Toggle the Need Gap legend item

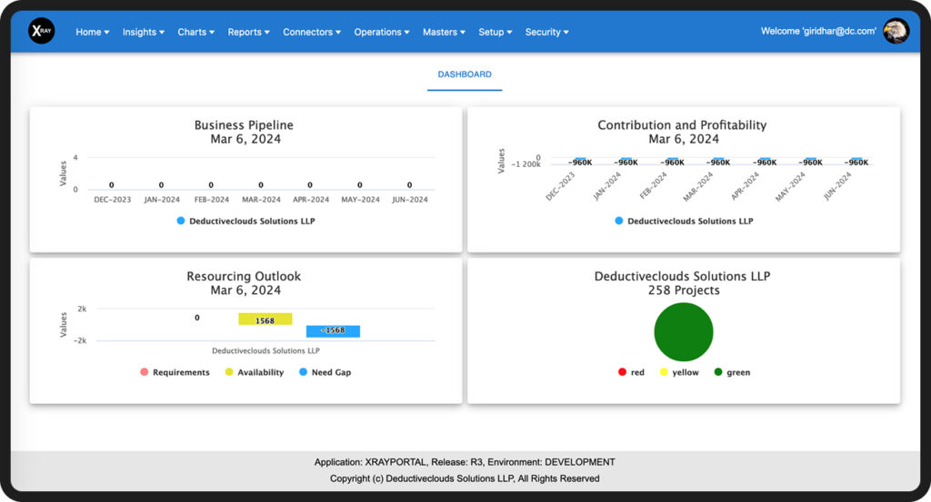[325, 372]
